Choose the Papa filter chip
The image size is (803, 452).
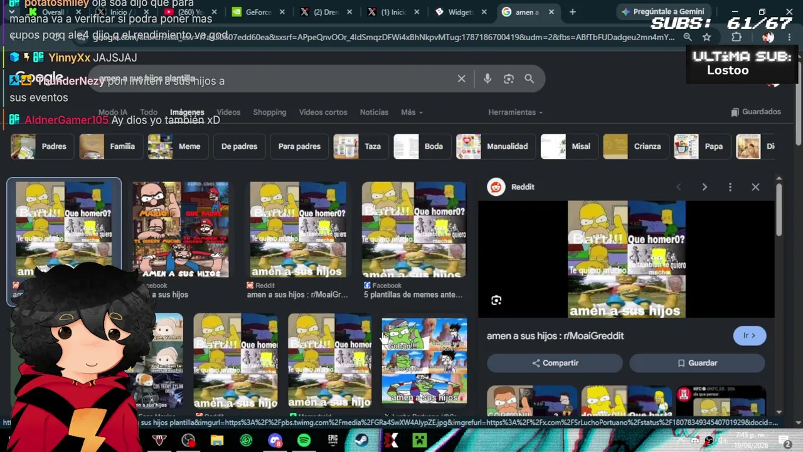click(701, 146)
